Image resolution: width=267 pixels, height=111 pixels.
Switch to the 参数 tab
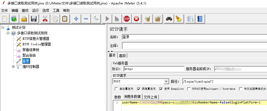(117, 97)
